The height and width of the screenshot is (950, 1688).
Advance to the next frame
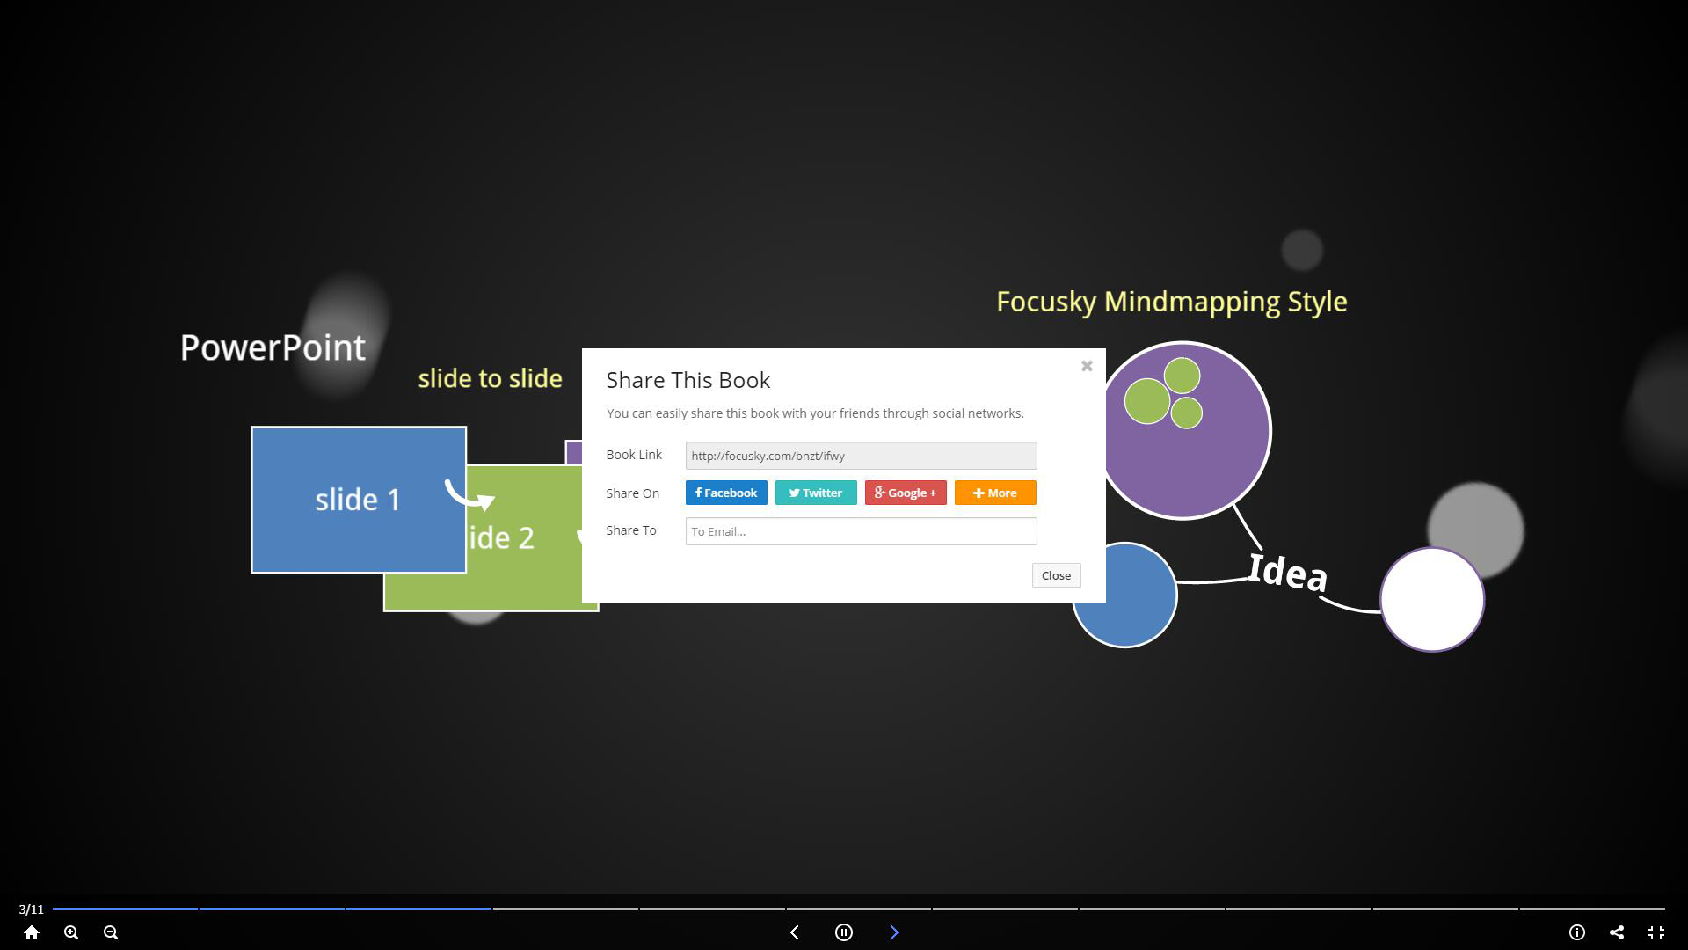pos(894,932)
